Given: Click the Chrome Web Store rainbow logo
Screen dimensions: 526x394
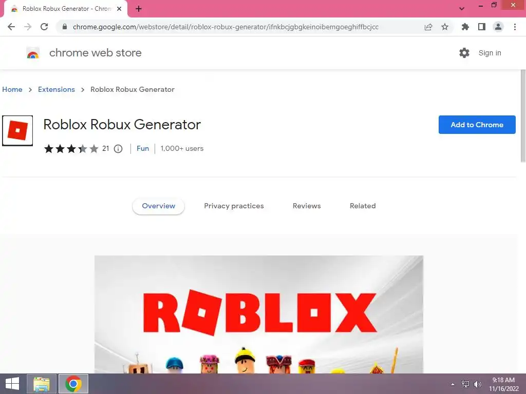Looking at the screenshot, I should point(33,53).
